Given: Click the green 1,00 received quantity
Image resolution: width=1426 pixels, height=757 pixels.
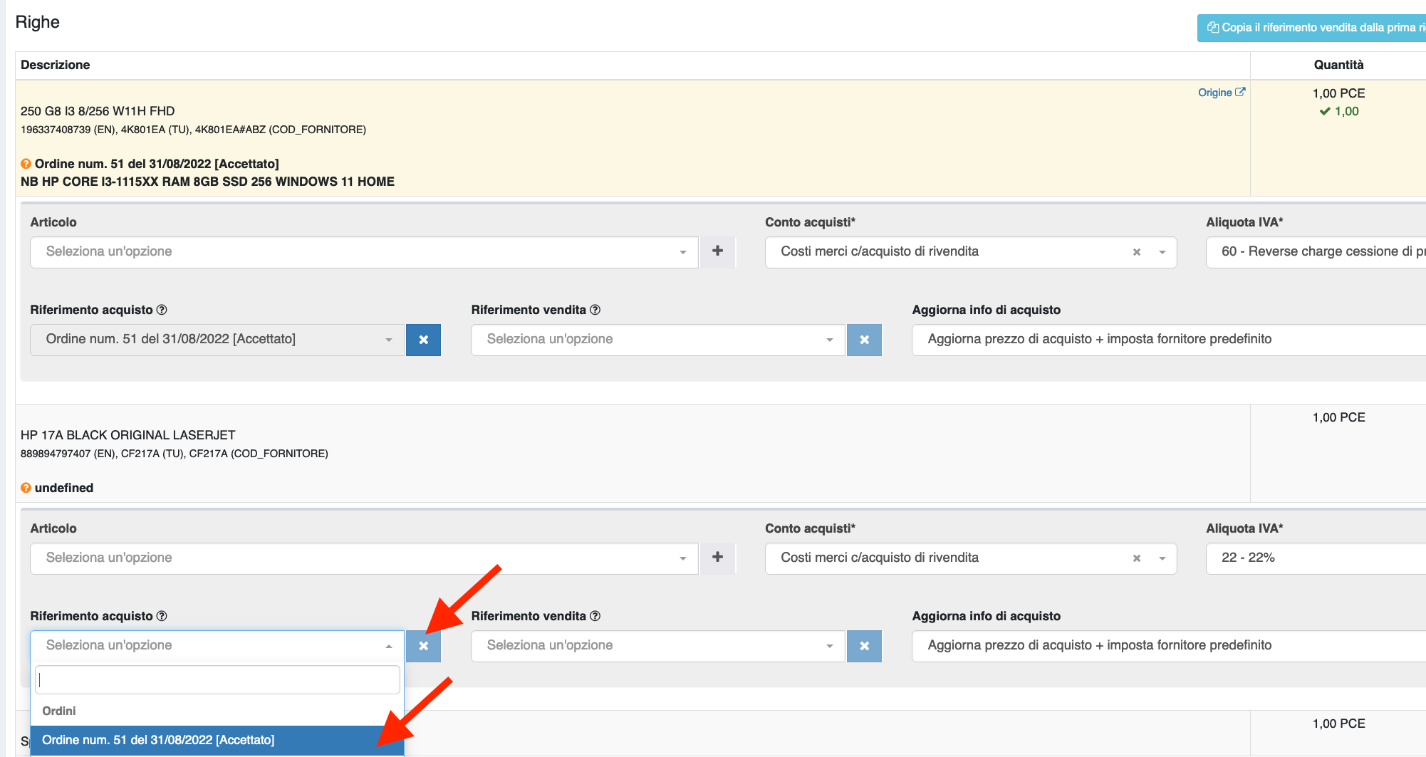Looking at the screenshot, I should pos(1339,111).
